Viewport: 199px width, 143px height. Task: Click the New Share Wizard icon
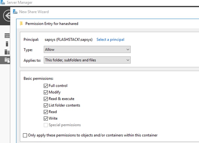pos(15,12)
